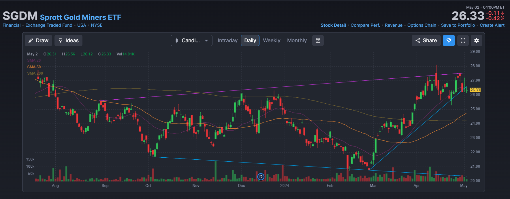The image size is (510, 199).
Task: Click the Vol 14.01K value
Action: [125, 54]
